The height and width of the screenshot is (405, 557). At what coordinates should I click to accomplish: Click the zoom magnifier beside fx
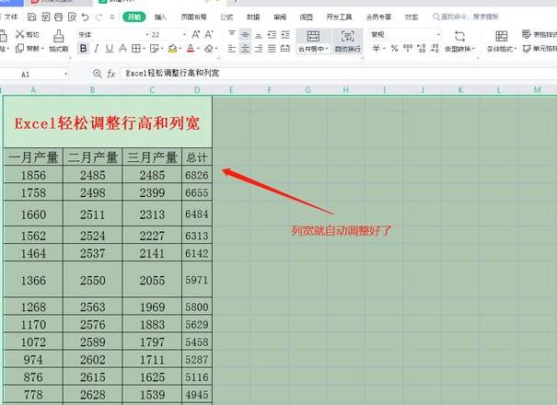coord(97,74)
